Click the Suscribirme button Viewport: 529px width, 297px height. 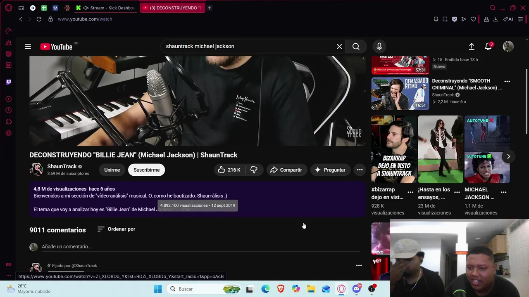146,170
